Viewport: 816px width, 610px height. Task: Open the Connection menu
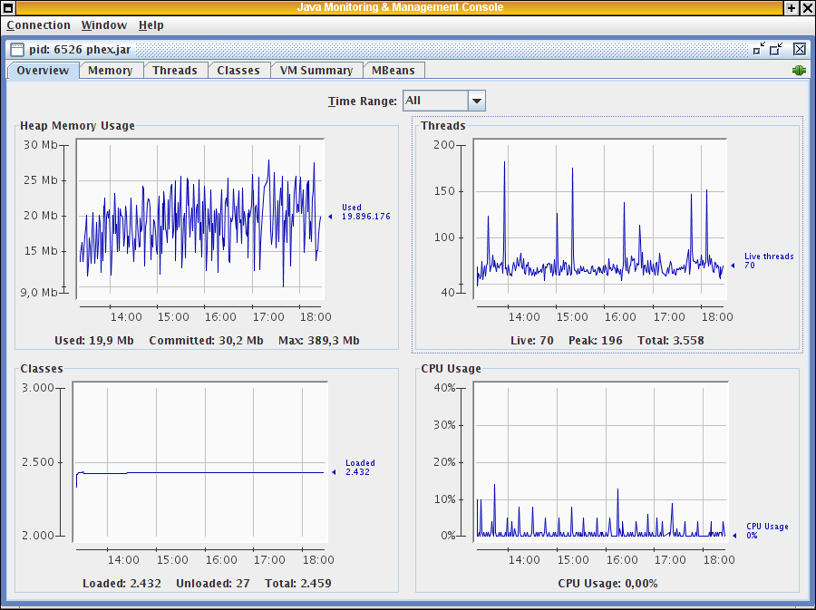click(x=38, y=25)
